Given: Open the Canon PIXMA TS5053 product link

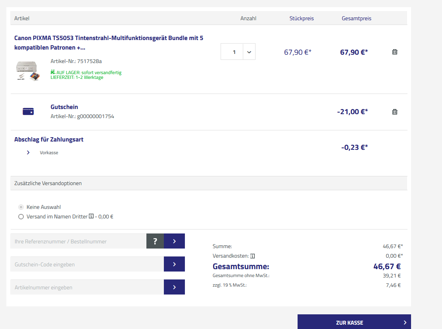Looking at the screenshot, I should point(108,43).
